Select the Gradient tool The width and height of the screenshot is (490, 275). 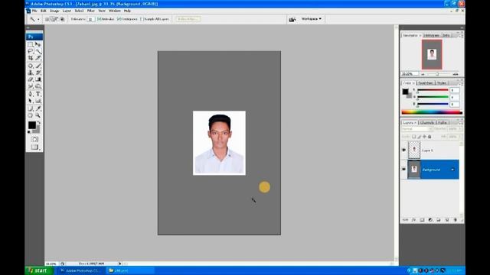pos(38,79)
